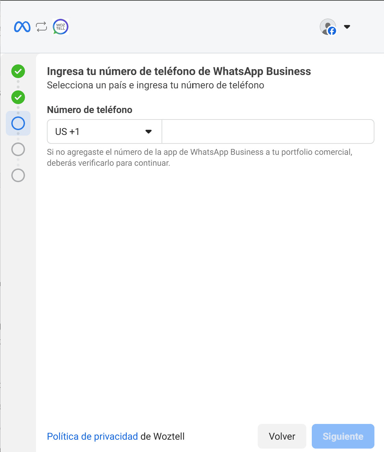Select the fourth step circle
Viewport: 384px width, 452px height.
[x=18, y=149]
